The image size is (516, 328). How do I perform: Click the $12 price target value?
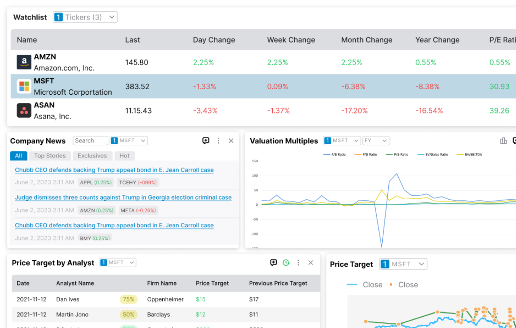pos(200,315)
